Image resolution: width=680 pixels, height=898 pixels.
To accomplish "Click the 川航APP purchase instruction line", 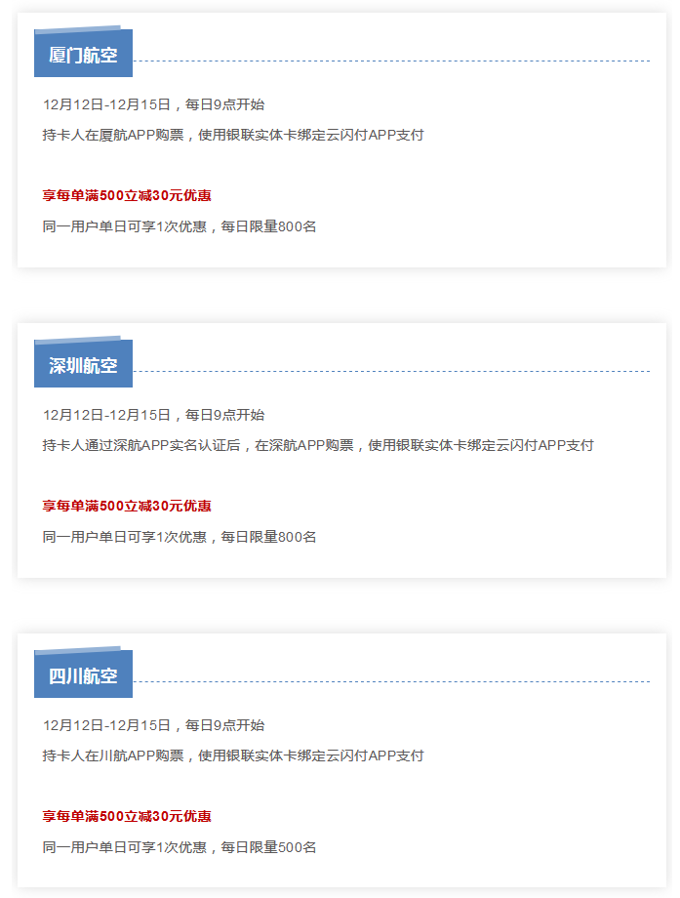I will (233, 755).
